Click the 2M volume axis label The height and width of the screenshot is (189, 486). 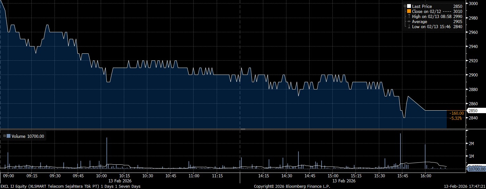click(471, 143)
